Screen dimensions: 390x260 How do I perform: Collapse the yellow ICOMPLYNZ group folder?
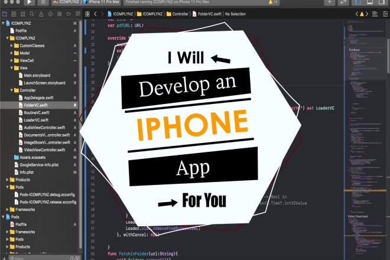coord(7,38)
